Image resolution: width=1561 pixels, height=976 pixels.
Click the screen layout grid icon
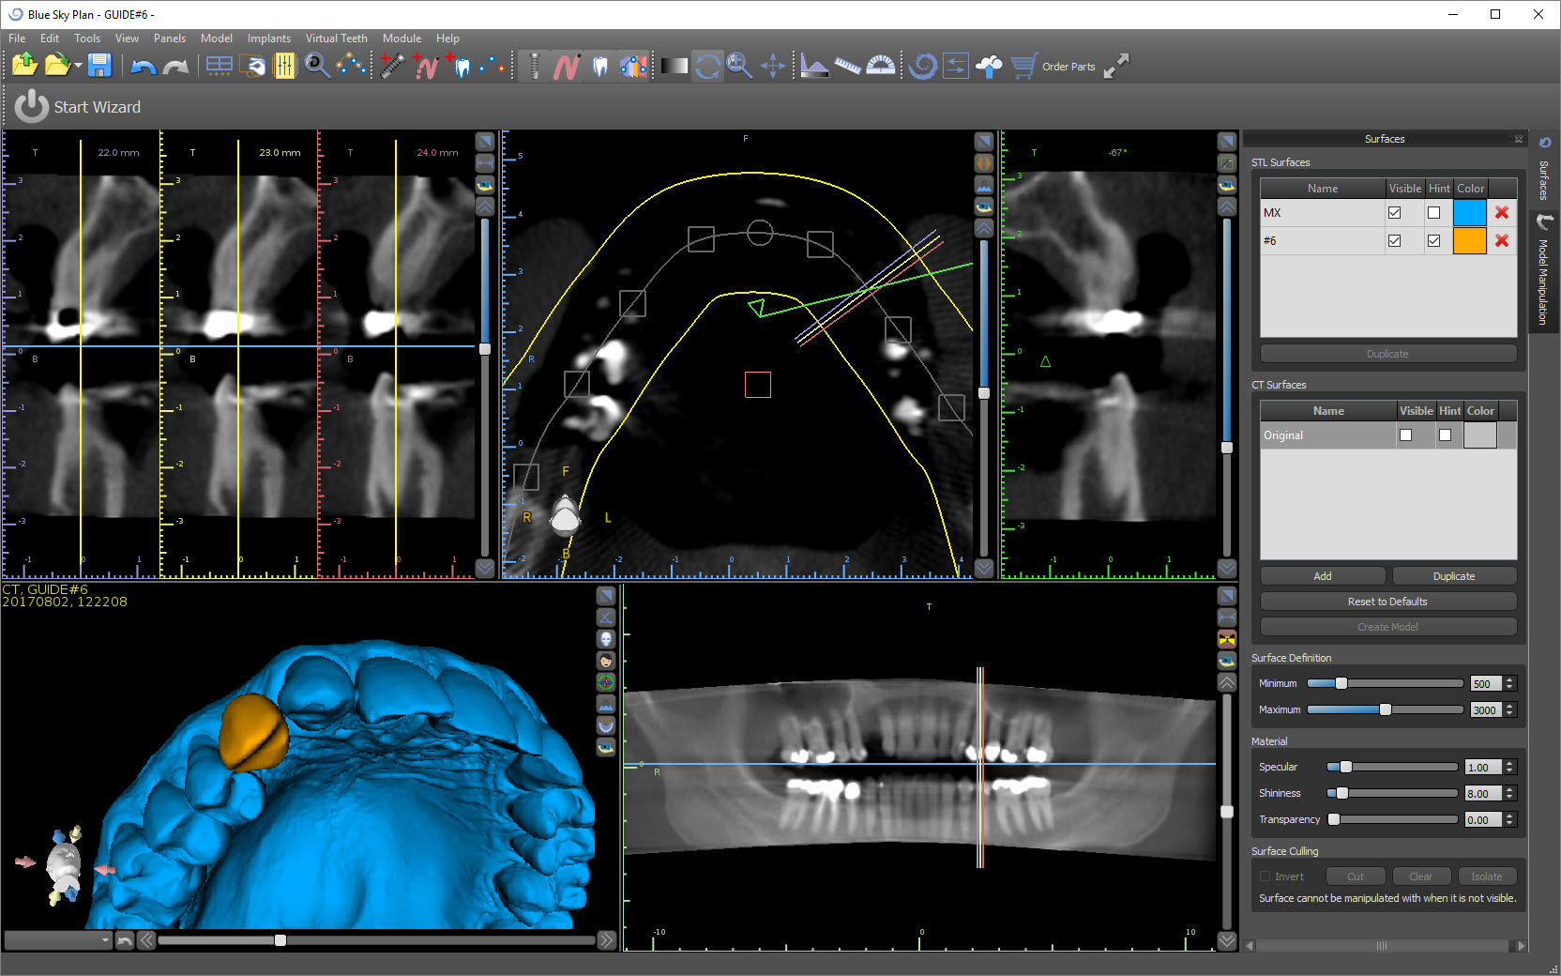(219, 66)
